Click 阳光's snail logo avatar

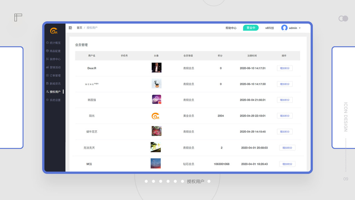point(155,116)
